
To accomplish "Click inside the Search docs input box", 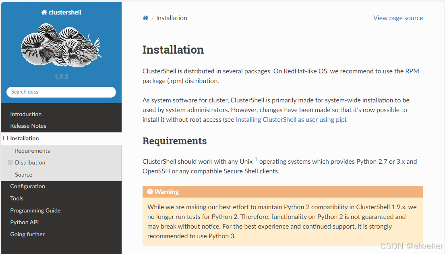I will pyautogui.click(x=61, y=92).
